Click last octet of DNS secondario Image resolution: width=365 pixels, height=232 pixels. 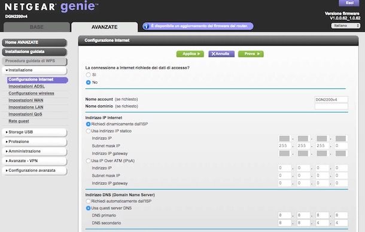(341, 223)
